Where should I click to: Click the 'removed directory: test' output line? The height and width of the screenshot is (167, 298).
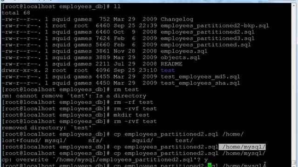[x=47, y=128]
